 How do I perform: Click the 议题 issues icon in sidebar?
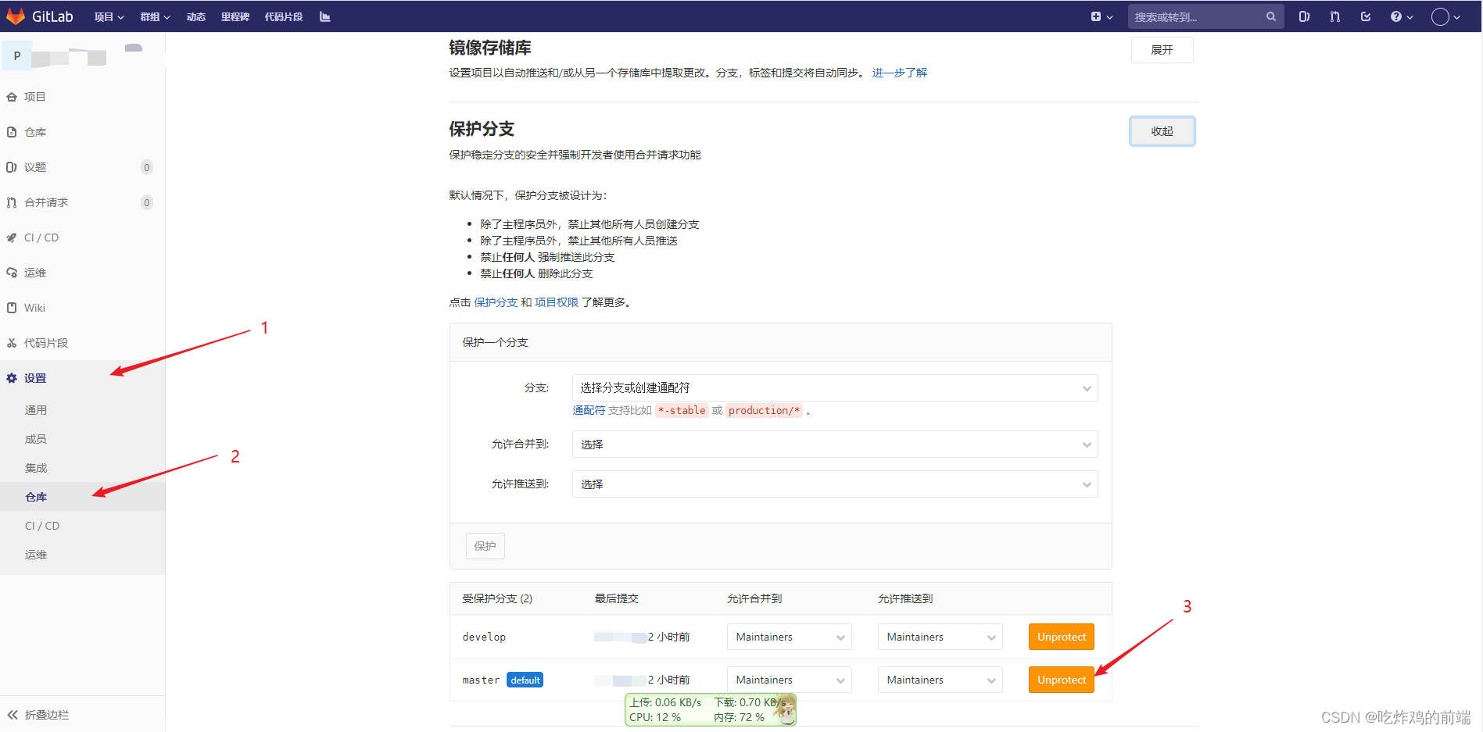(12, 167)
